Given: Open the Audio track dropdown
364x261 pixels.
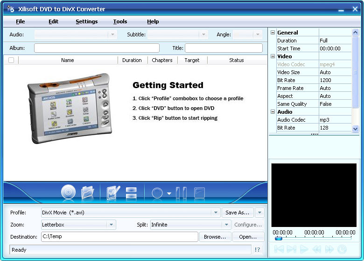Looking at the screenshot, I should (x=112, y=34).
